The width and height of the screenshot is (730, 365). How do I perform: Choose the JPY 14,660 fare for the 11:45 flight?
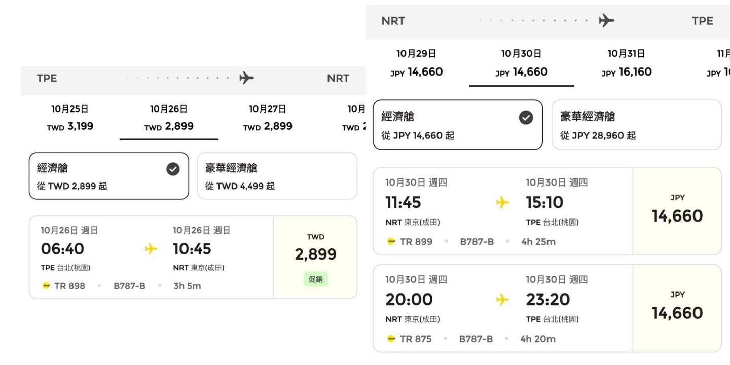point(677,211)
